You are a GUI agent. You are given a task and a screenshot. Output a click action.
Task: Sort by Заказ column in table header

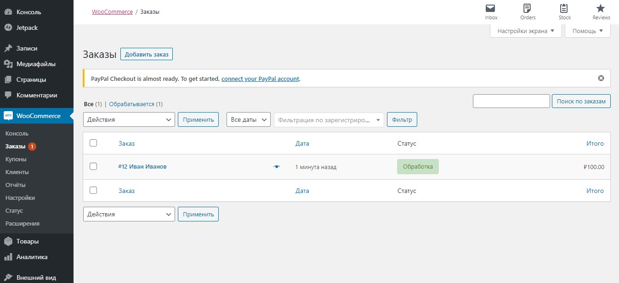126,143
